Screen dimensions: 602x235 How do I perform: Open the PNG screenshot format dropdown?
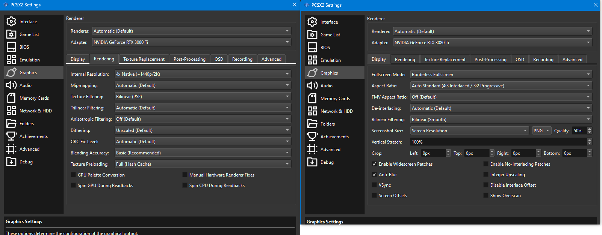point(541,130)
